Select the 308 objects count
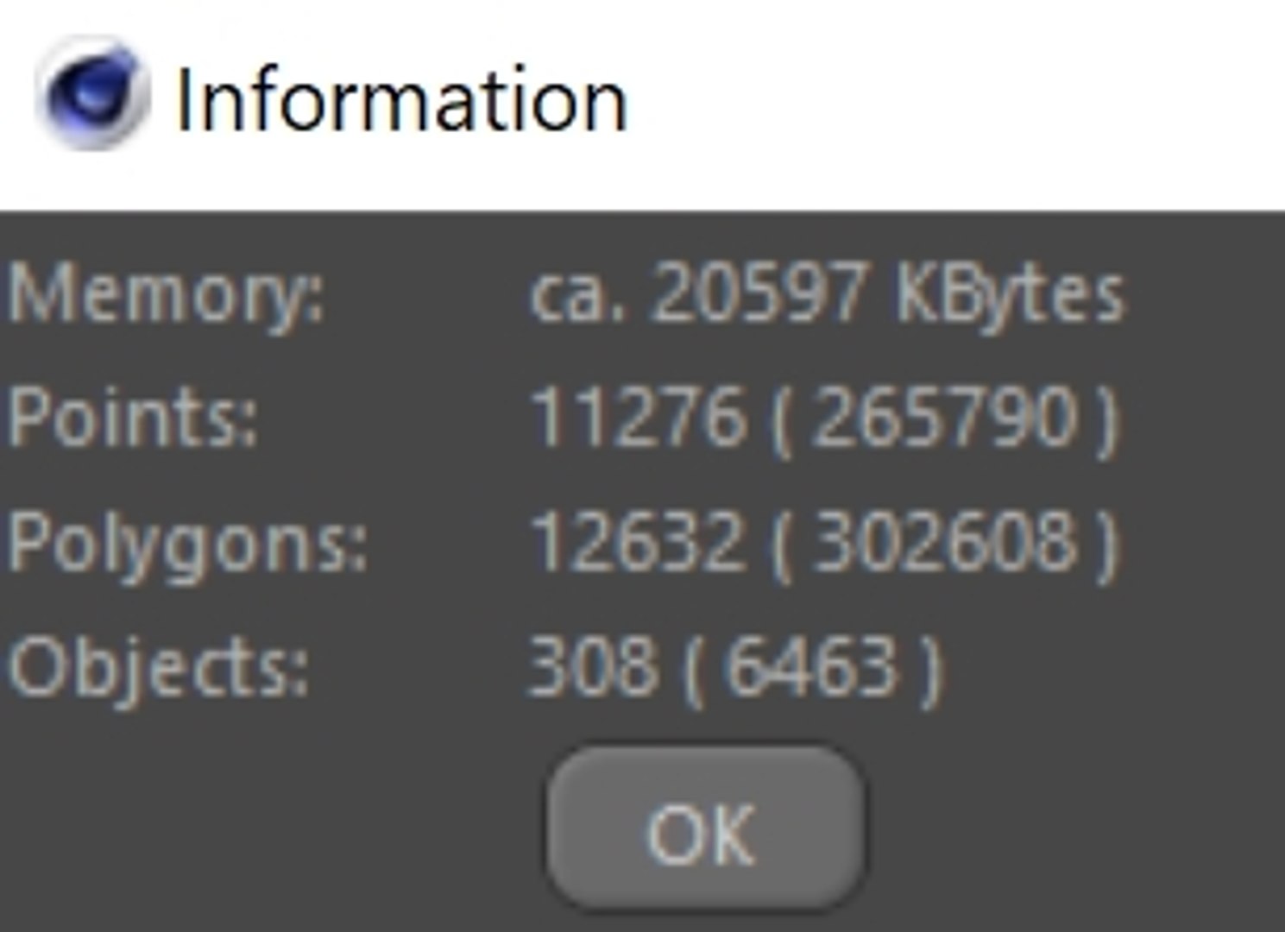 pos(590,666)
